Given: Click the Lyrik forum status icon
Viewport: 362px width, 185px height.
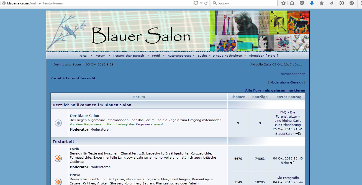Looking at the screenshot, I should point(58,158).
